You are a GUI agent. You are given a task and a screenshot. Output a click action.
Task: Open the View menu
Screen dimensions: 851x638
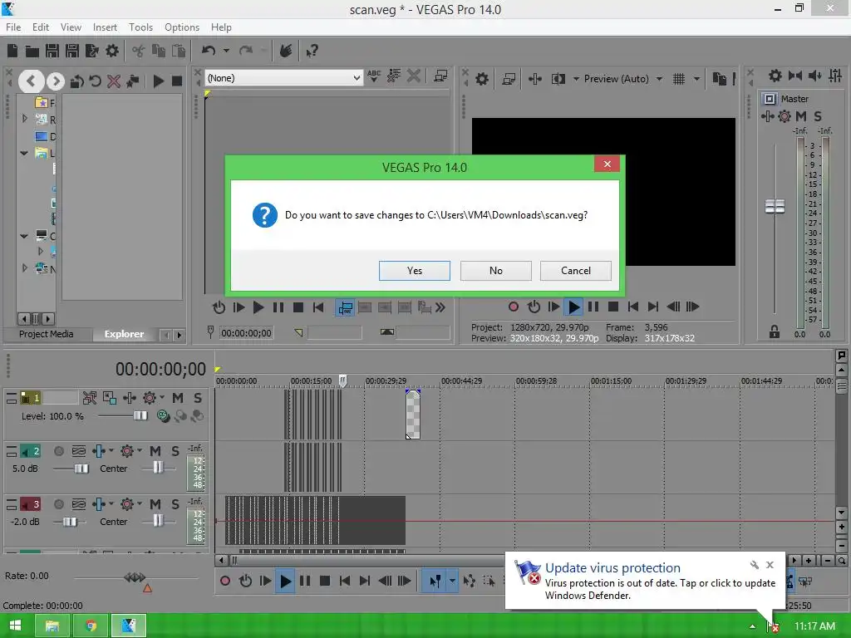click(71, 27)
